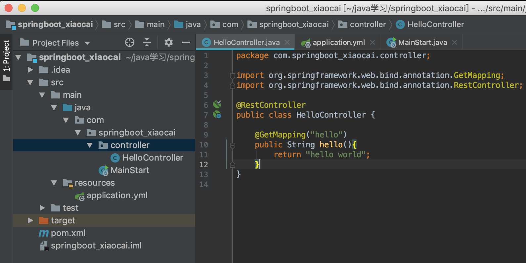The image size is (526, 263).
Task: Select pom.xml in the project tree
Action: [68, 233]
